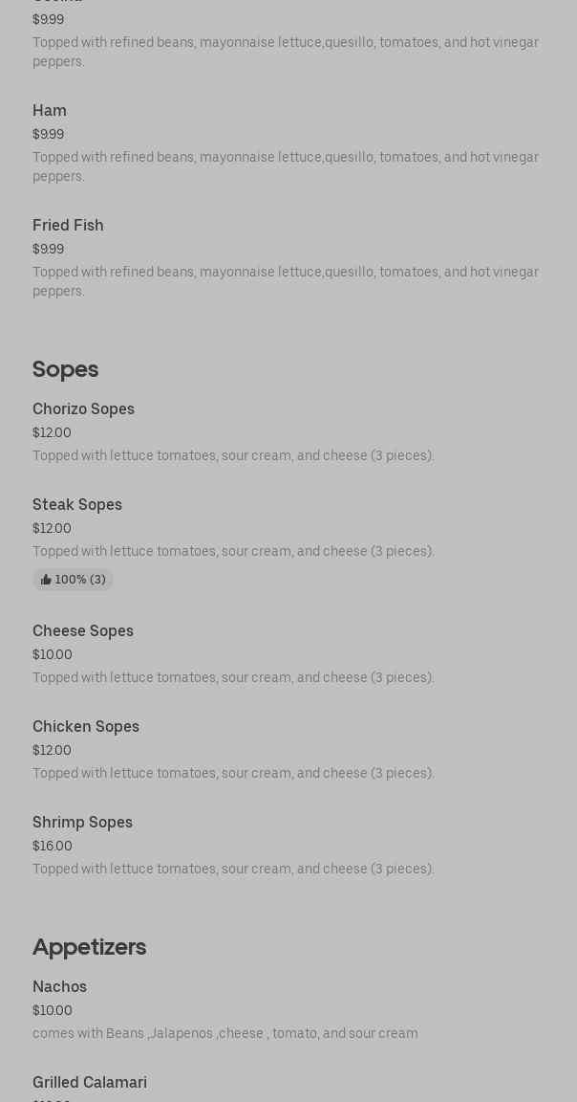
Task: Open the Ham menu item
Action: (x=50, y=111)
